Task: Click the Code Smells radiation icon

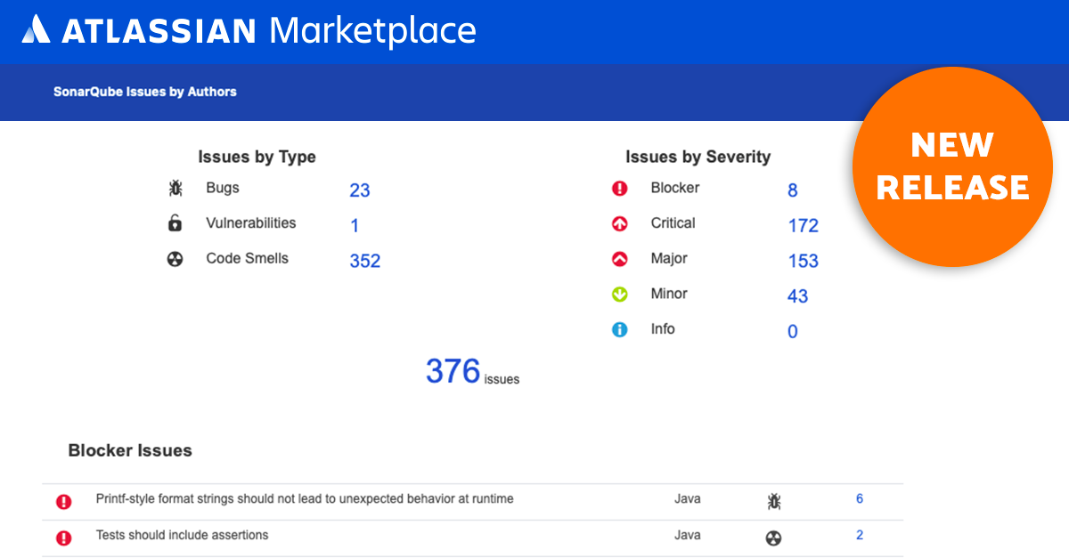Action: (175, 259)
